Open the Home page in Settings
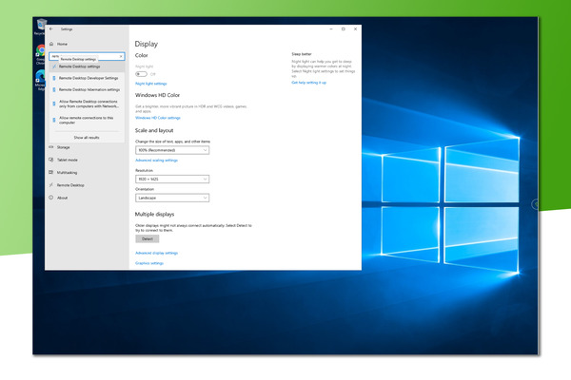The image size is (571, 380). [x=62, y=44]
